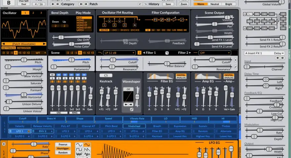Select Modwheel modulation source

(134, 126)
